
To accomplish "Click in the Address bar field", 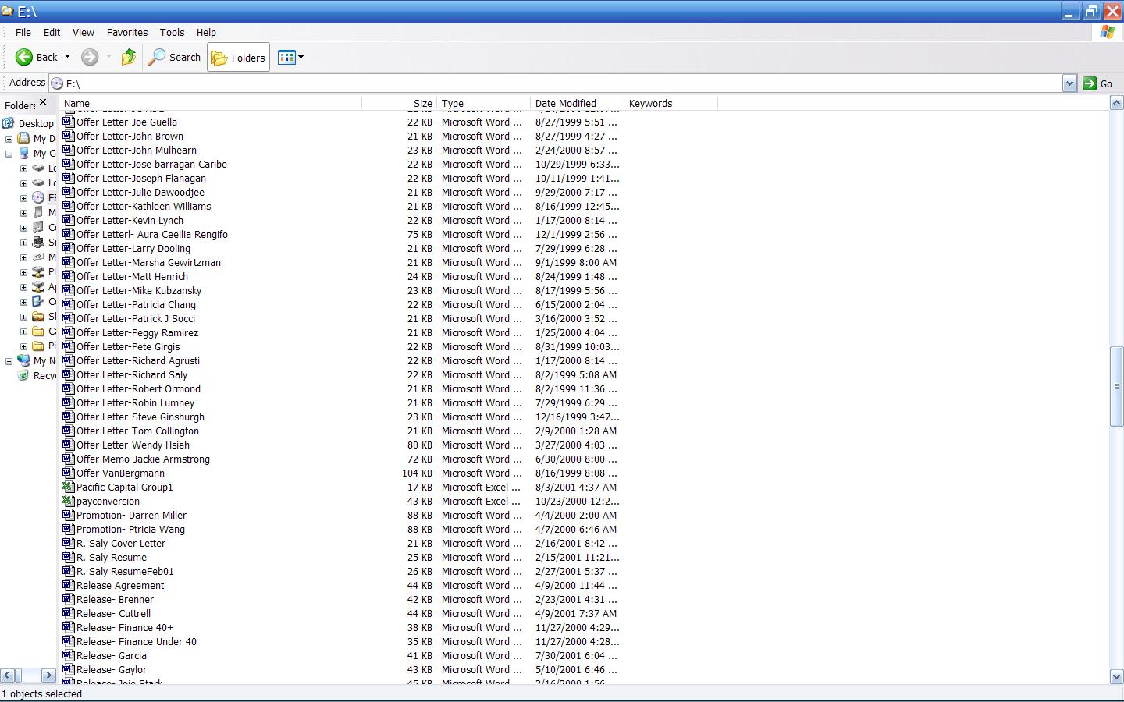I will 555,83.
